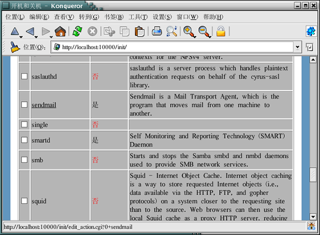This screenshot has width=320, height=235.
Task: Click the Stop loading icon
Action: tap(92, 31)
